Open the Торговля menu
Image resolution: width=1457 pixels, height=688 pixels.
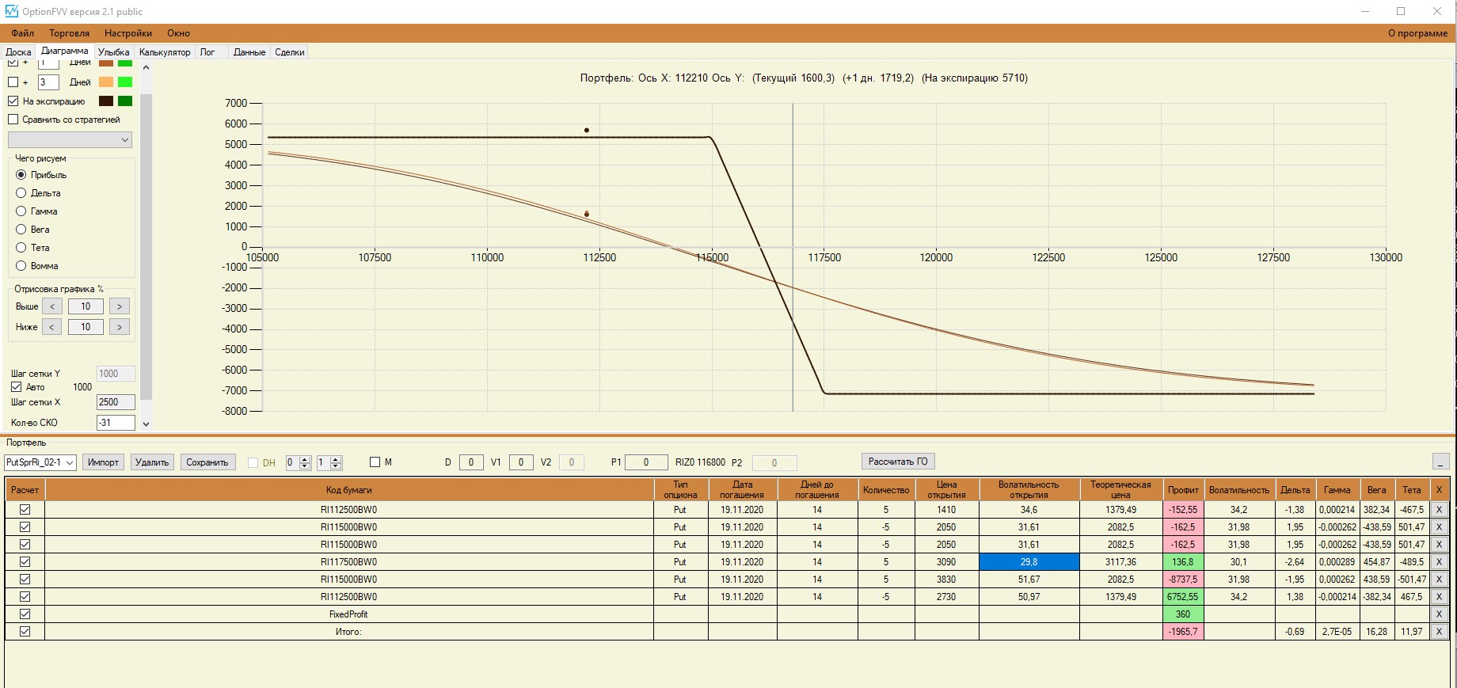(x=69, y=33)
